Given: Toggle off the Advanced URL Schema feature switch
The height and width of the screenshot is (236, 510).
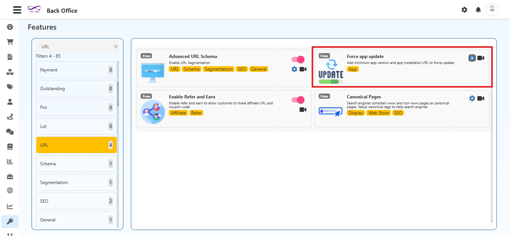Looking at the screenshot, I should click(x=298, y=59).
